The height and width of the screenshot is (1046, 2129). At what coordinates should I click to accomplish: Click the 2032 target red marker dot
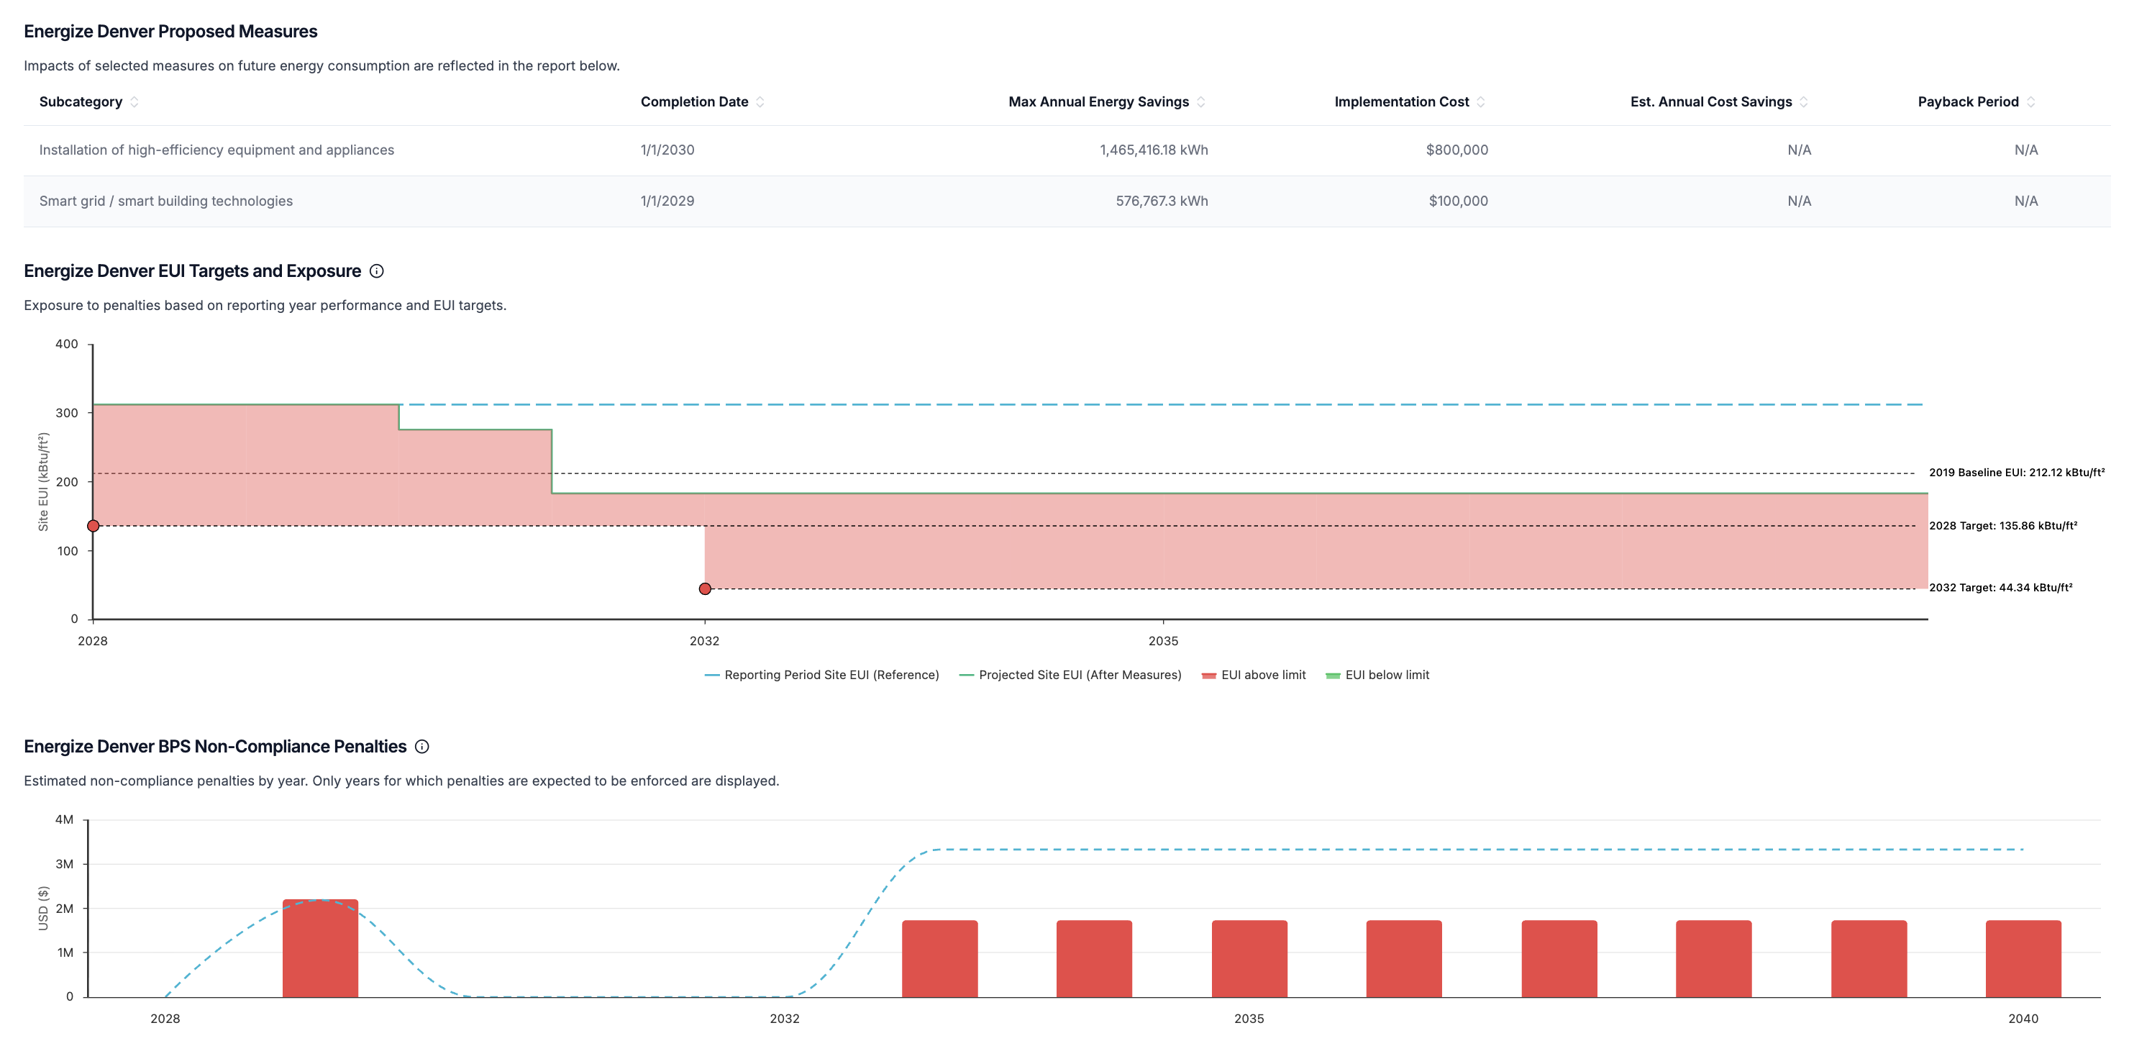[x=705, y=588]
